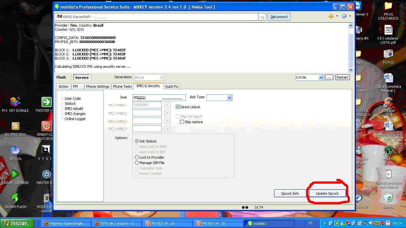Click the MCC+MNC2 input field
Screen dimensions: 406x228
[147, 113]
